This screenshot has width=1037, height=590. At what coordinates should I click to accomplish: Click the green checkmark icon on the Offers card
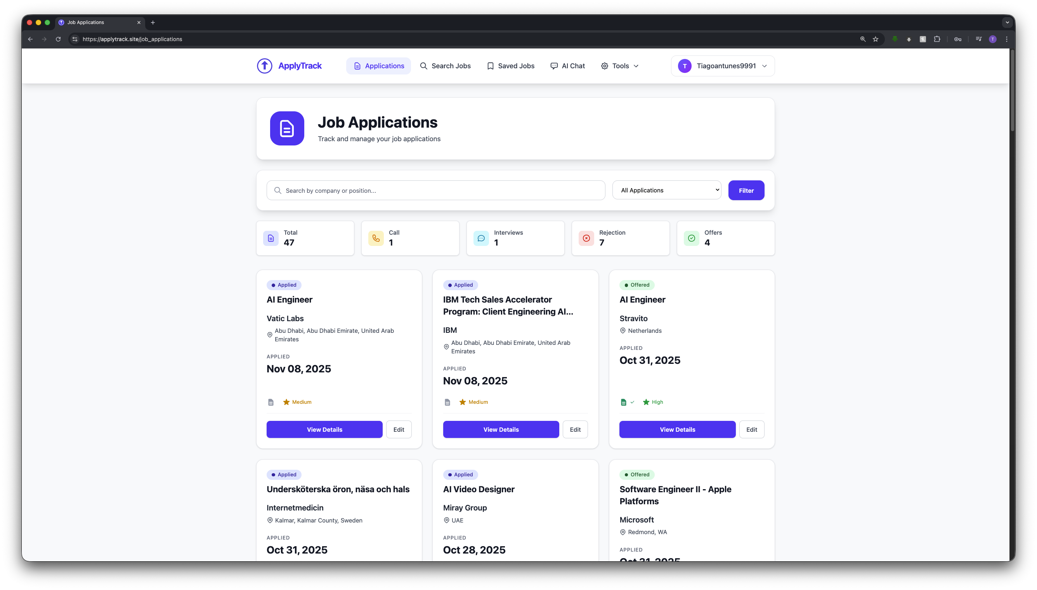691,238
